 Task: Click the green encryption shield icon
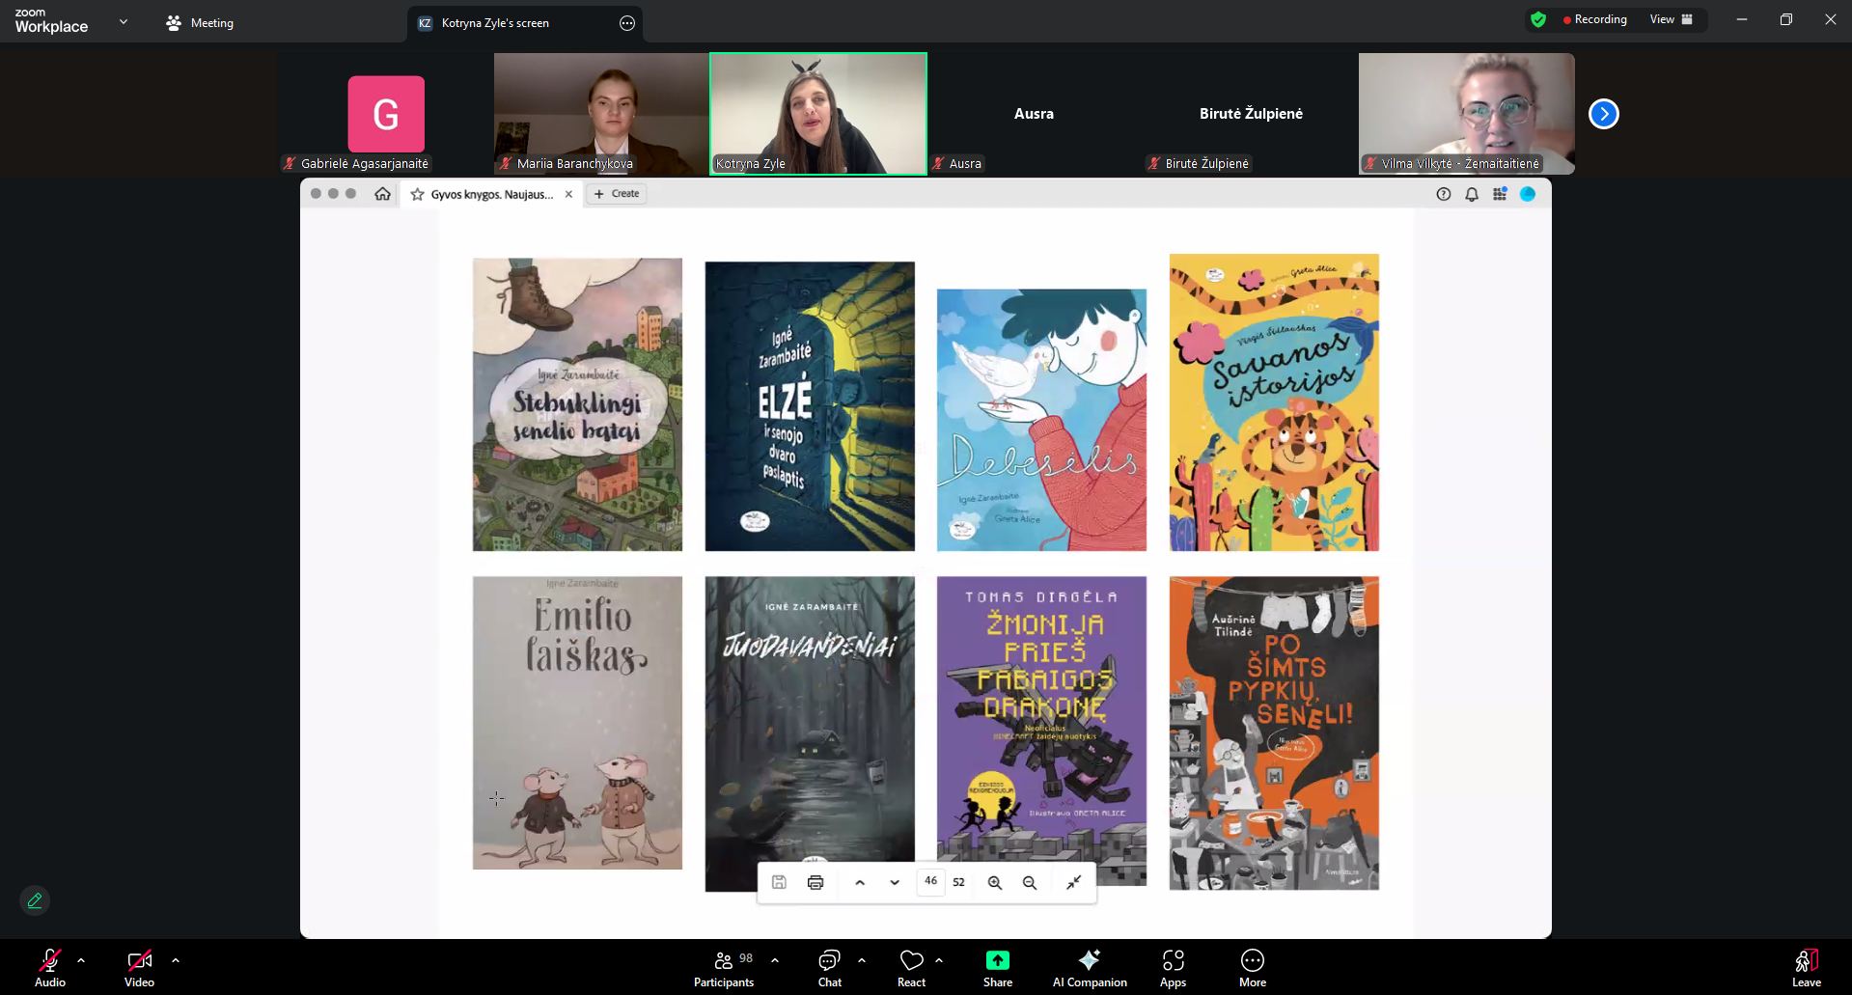click(1538, 19)
